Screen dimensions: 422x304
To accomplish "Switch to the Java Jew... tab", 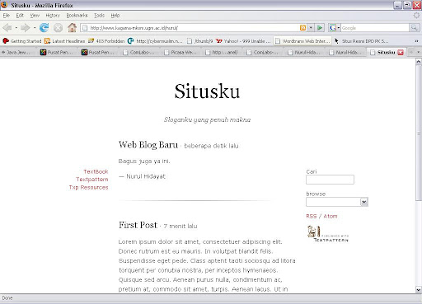I will click(18, 52).
